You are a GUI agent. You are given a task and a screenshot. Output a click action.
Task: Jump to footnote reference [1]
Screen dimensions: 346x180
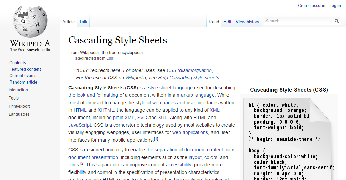[x=156, y=139]
